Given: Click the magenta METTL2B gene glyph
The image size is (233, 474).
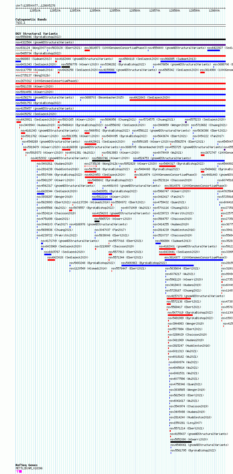Looking at the screenshot, I should (19, 471).
